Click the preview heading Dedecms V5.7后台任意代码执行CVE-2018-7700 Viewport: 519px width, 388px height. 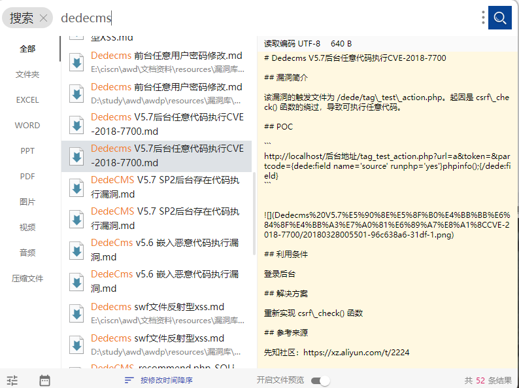(x=355, y=58)
